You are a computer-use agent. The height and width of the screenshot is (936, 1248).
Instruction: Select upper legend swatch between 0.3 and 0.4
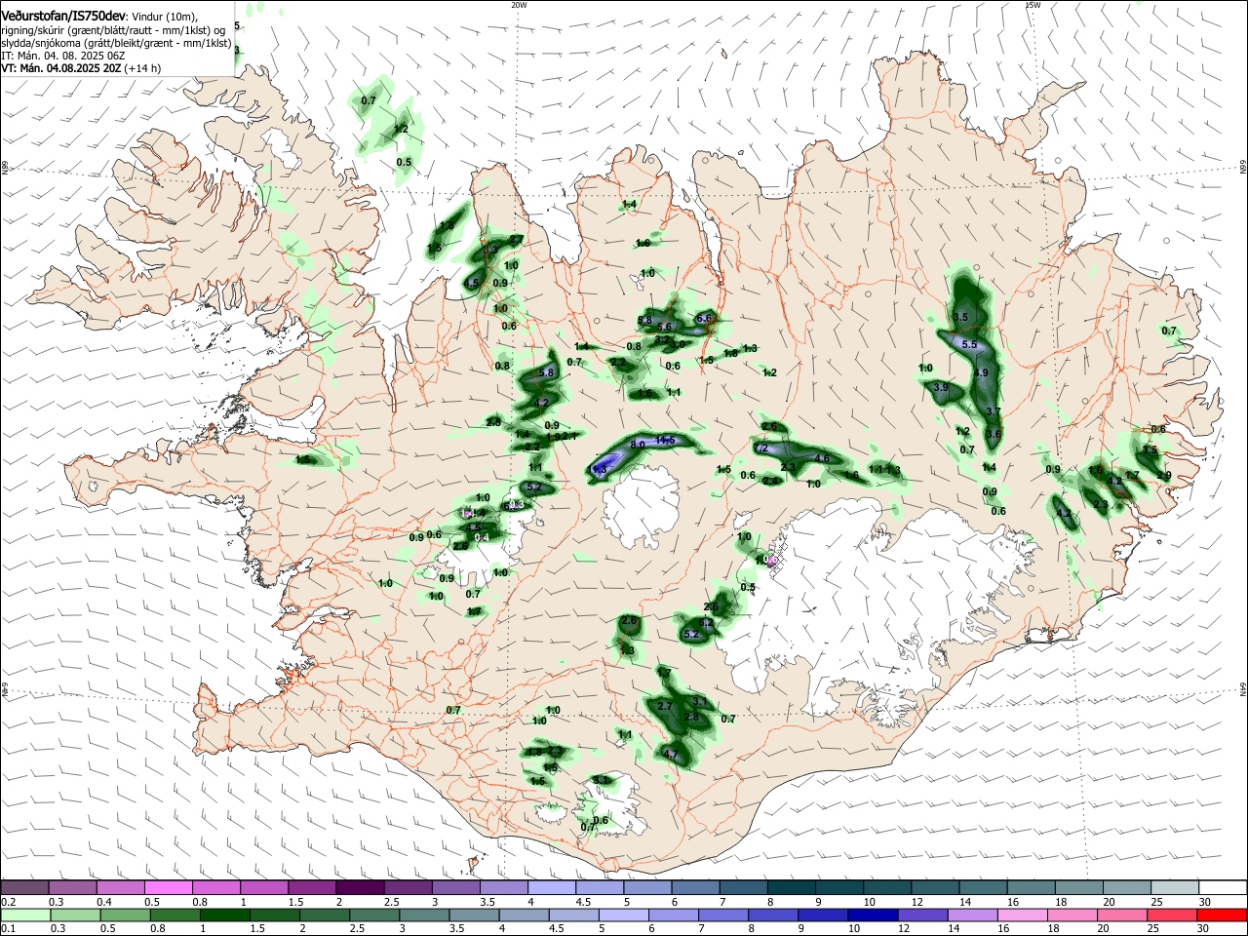pos(72,888)
